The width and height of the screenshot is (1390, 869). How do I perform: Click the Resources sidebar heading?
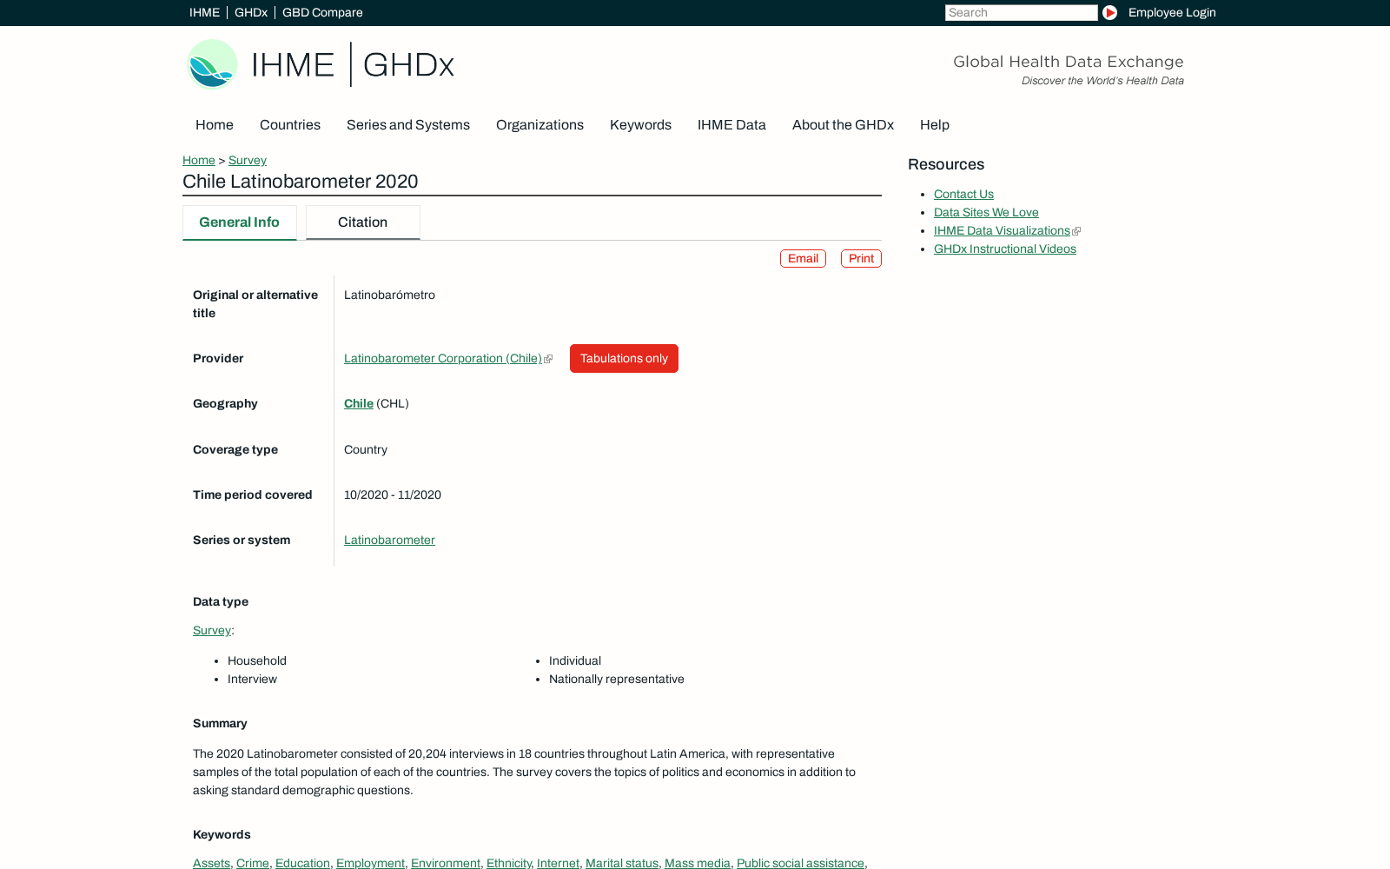click(946, 164)
